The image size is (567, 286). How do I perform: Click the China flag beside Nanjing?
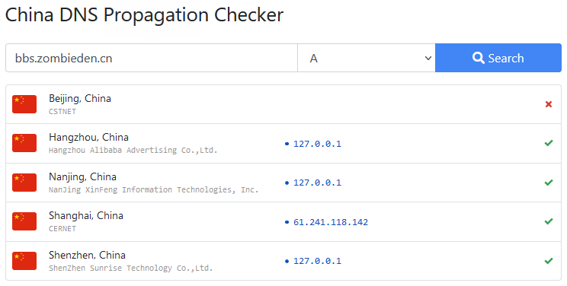pyautogui.click(x=24, y=183)
